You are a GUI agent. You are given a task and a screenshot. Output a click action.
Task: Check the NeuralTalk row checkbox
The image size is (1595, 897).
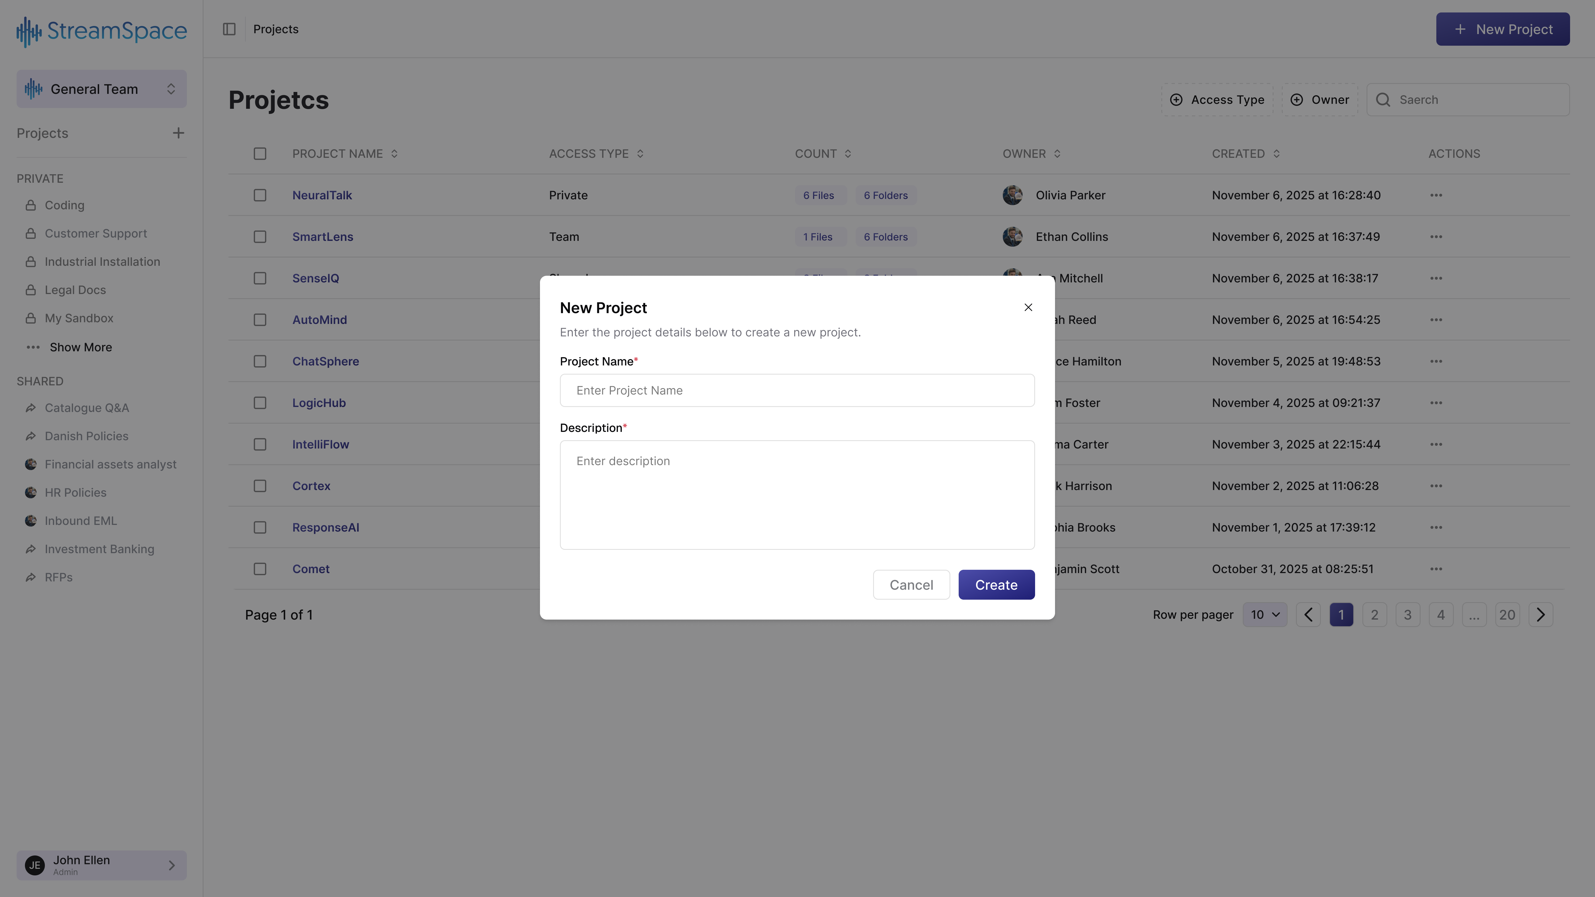pos(260,195)
